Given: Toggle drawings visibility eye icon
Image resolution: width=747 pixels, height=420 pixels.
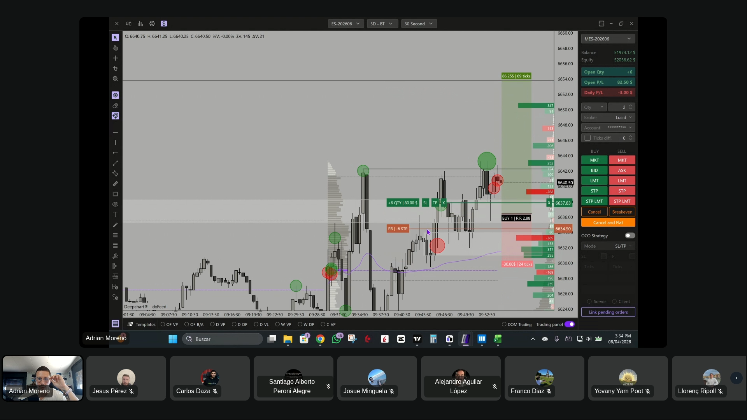Looking at the screenshot, I should [x=115, y=95].
